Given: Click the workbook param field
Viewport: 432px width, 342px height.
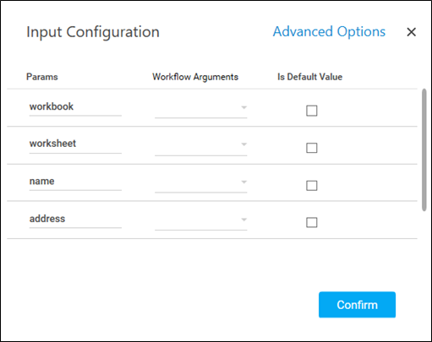Looking at the screenshot, I should click(75, 107).
